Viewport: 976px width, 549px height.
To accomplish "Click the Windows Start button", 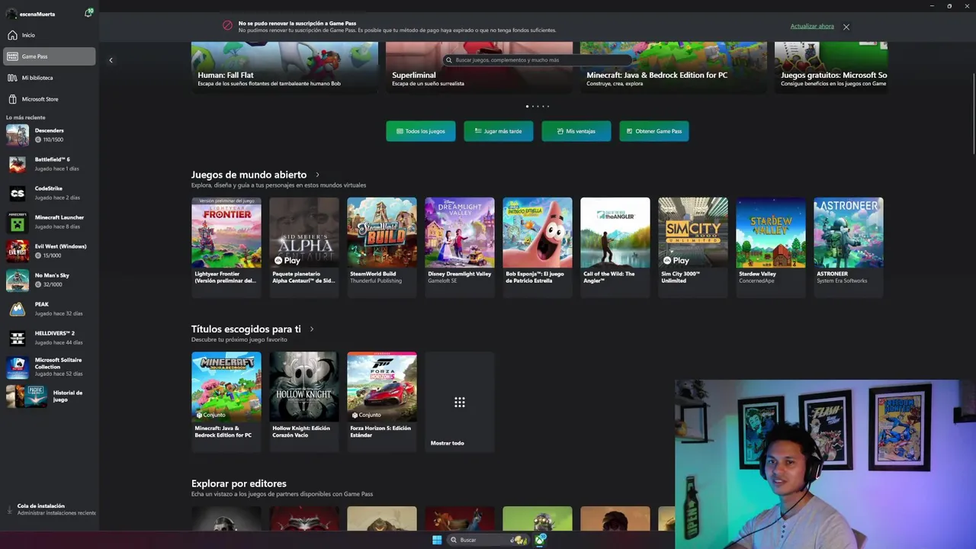I will point(437,540).
